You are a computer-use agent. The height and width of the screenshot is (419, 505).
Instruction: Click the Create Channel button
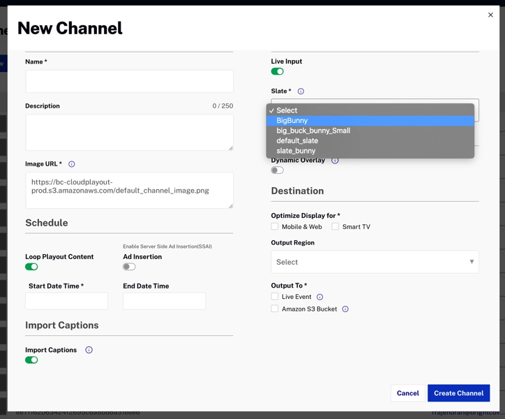(x=459, y=393)
